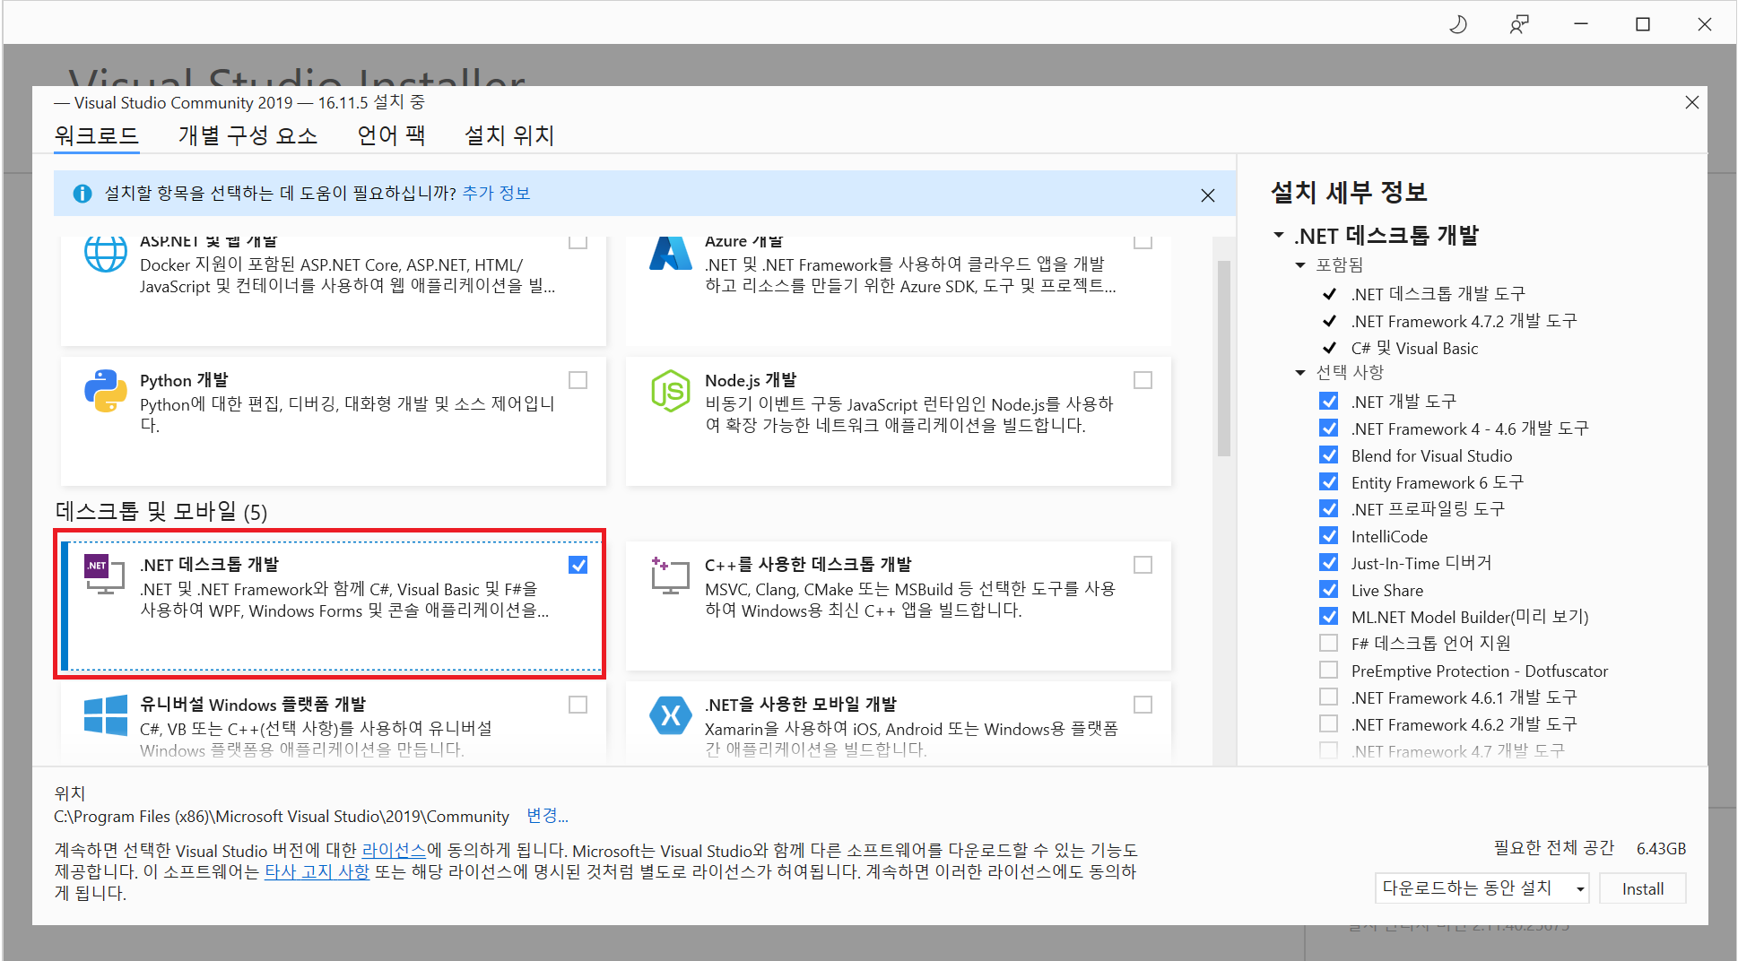Open the 다운로드하는 동안 설치 dropdown
The image size is (1738, 961).
[x=1482, y=888]
